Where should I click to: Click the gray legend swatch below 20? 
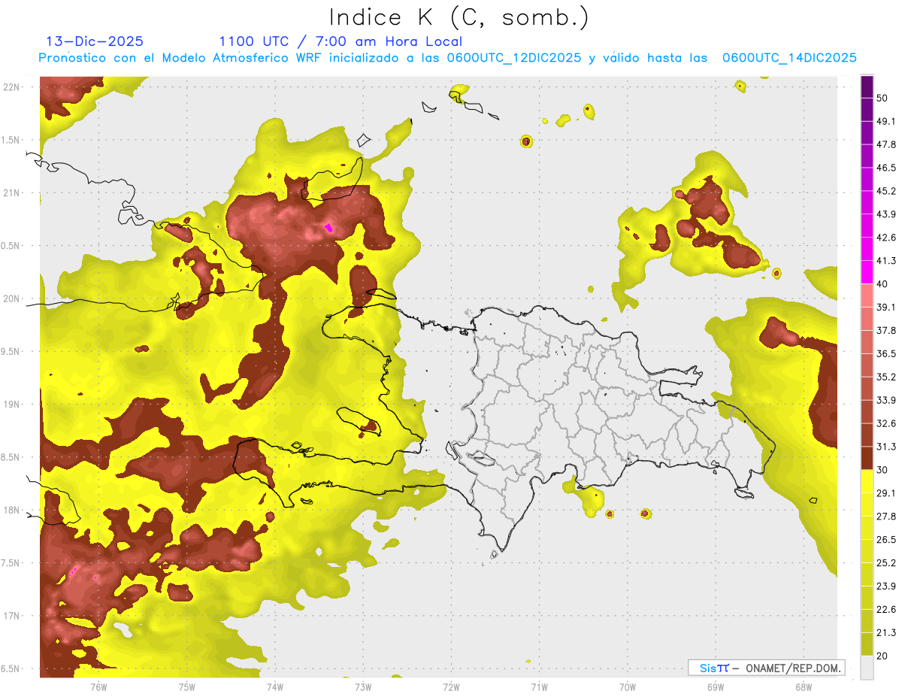click(x=867, y=668)
